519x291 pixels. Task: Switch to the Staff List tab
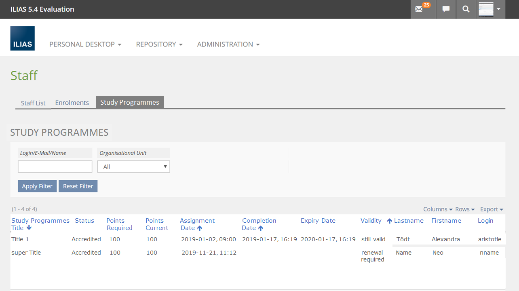coord(33,103)
